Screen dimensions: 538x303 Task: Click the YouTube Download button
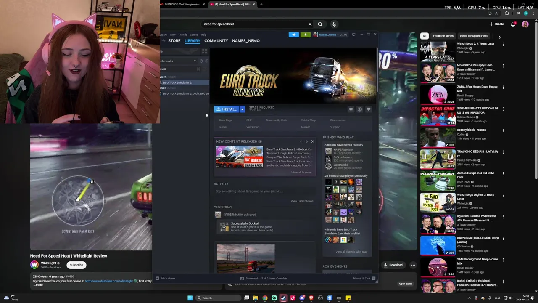click(x=393, y=265)
